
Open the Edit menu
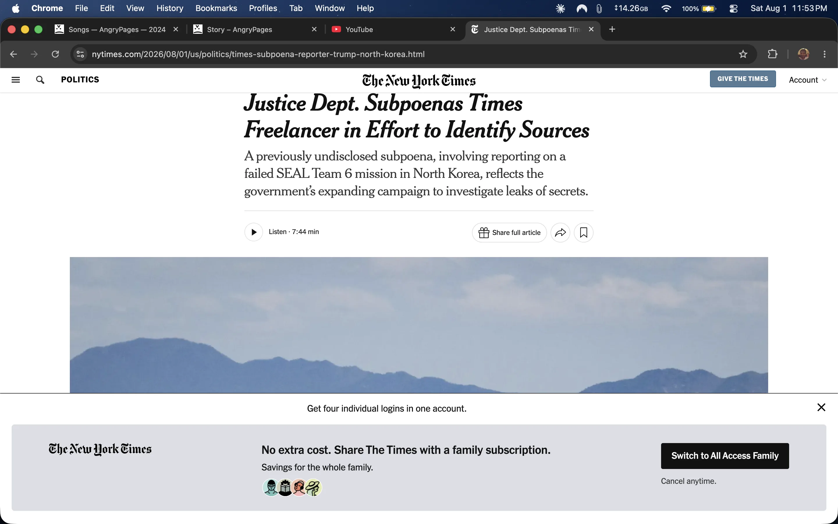[x=107, y=8]
